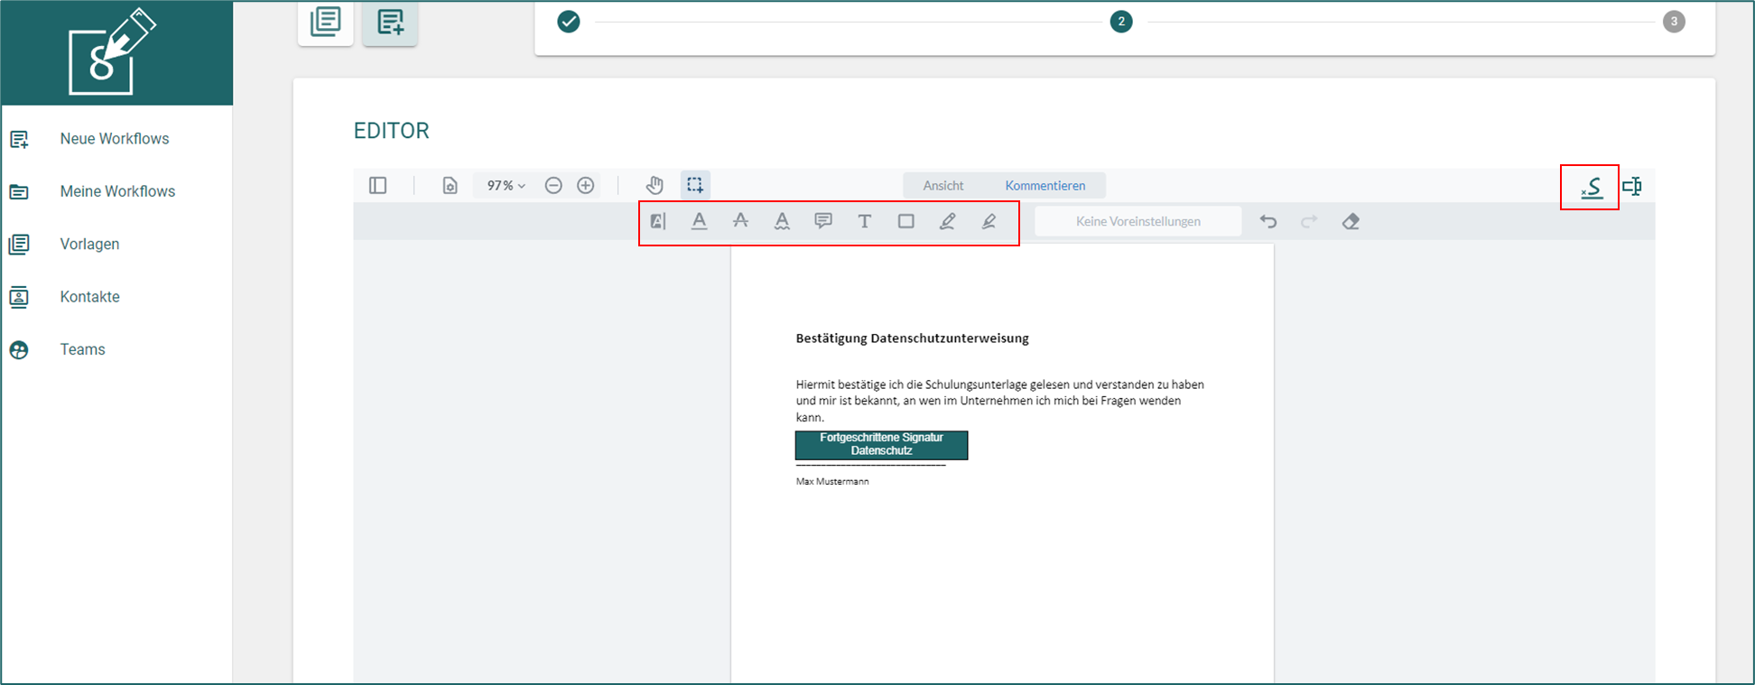Go to Meine Workflows
Viewport: 1755px width, 685px height.
(117, 191)
